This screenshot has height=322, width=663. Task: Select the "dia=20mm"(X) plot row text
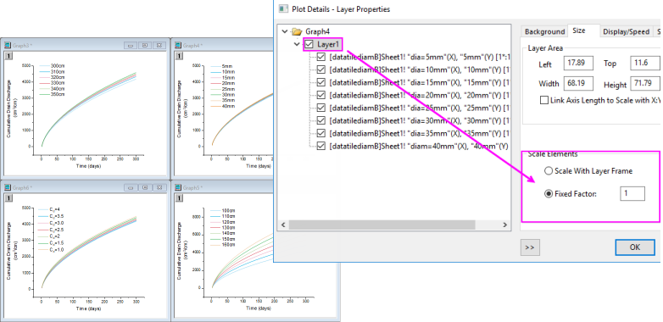click(x=420, y=95)
